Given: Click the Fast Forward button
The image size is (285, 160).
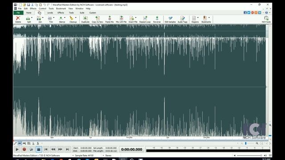Looking at the screenshot, I should coord(60,149).
